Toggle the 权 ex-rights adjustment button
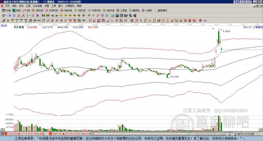Viewport: 263px width, 141px height. coord(33,16)
